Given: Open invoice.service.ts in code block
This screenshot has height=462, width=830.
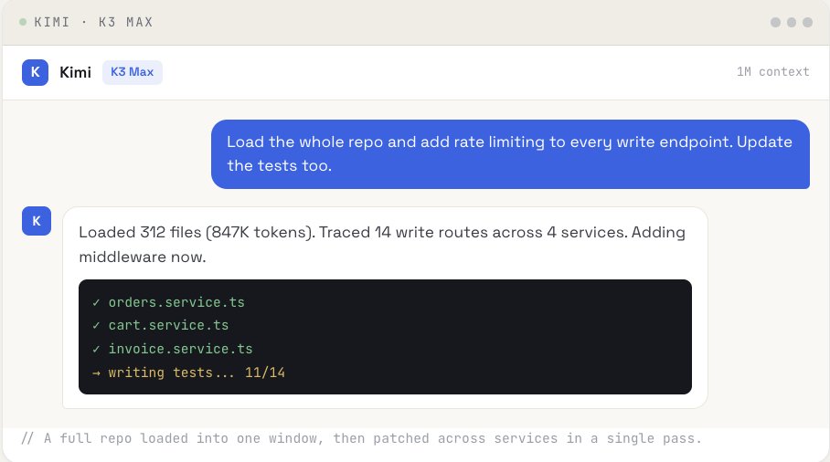Looking at the screenshot, I should tap(180, 349).
